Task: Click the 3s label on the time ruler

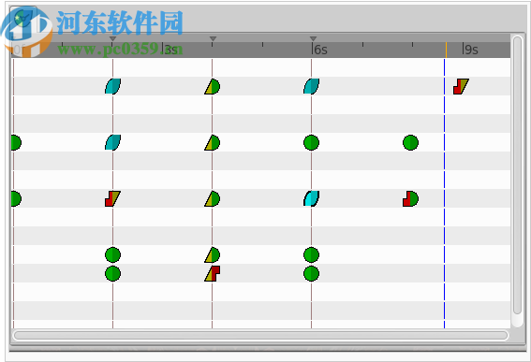Action: coord(171,50)
